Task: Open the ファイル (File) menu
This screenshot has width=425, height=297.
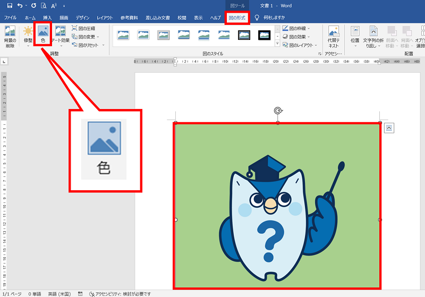Action: [10, 18]
